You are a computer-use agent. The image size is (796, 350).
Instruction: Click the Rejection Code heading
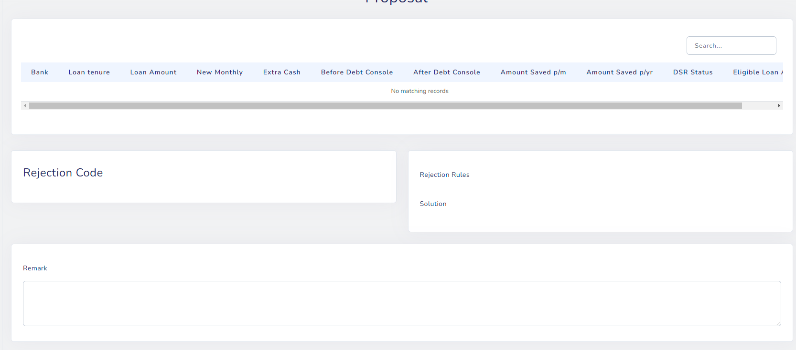pyautogui.click(x=63, y=173)
